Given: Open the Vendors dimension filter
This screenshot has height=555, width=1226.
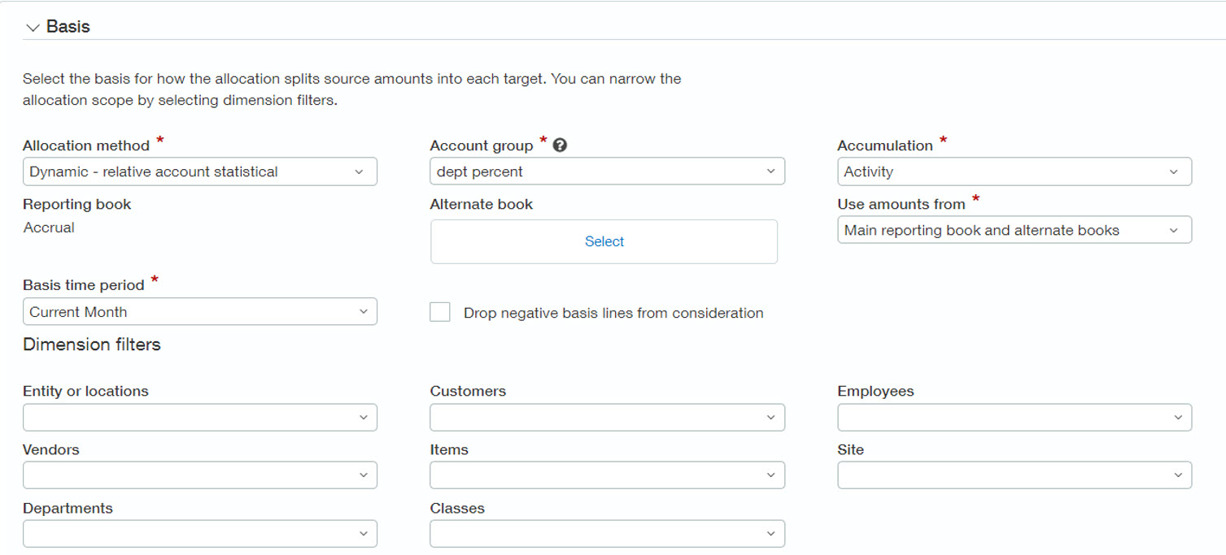Looking at the screenshot, I should click(x=199, y=475).
